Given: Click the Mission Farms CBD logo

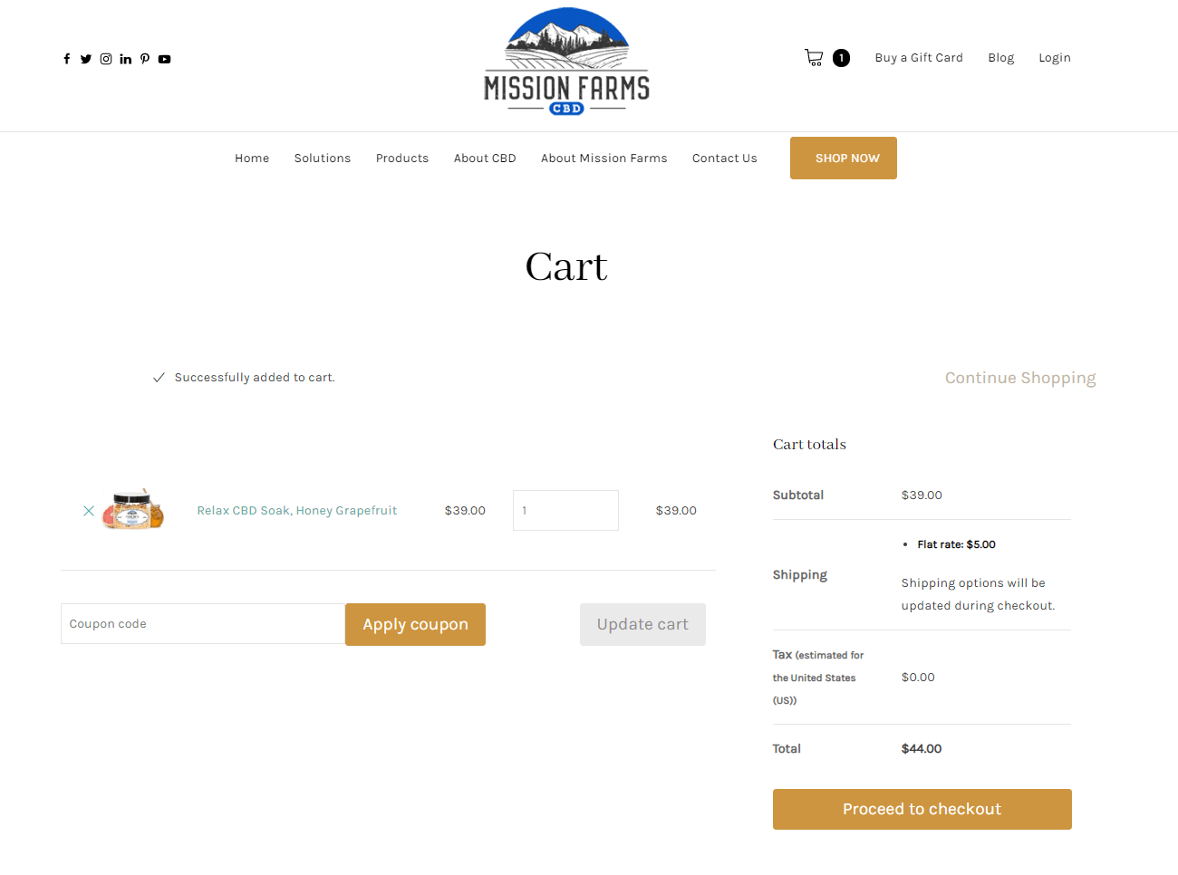Looking at the screenshot, I should pos(566,62).
